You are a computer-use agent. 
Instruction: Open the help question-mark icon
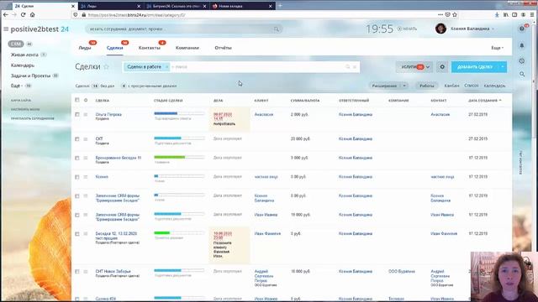[522, 29]
